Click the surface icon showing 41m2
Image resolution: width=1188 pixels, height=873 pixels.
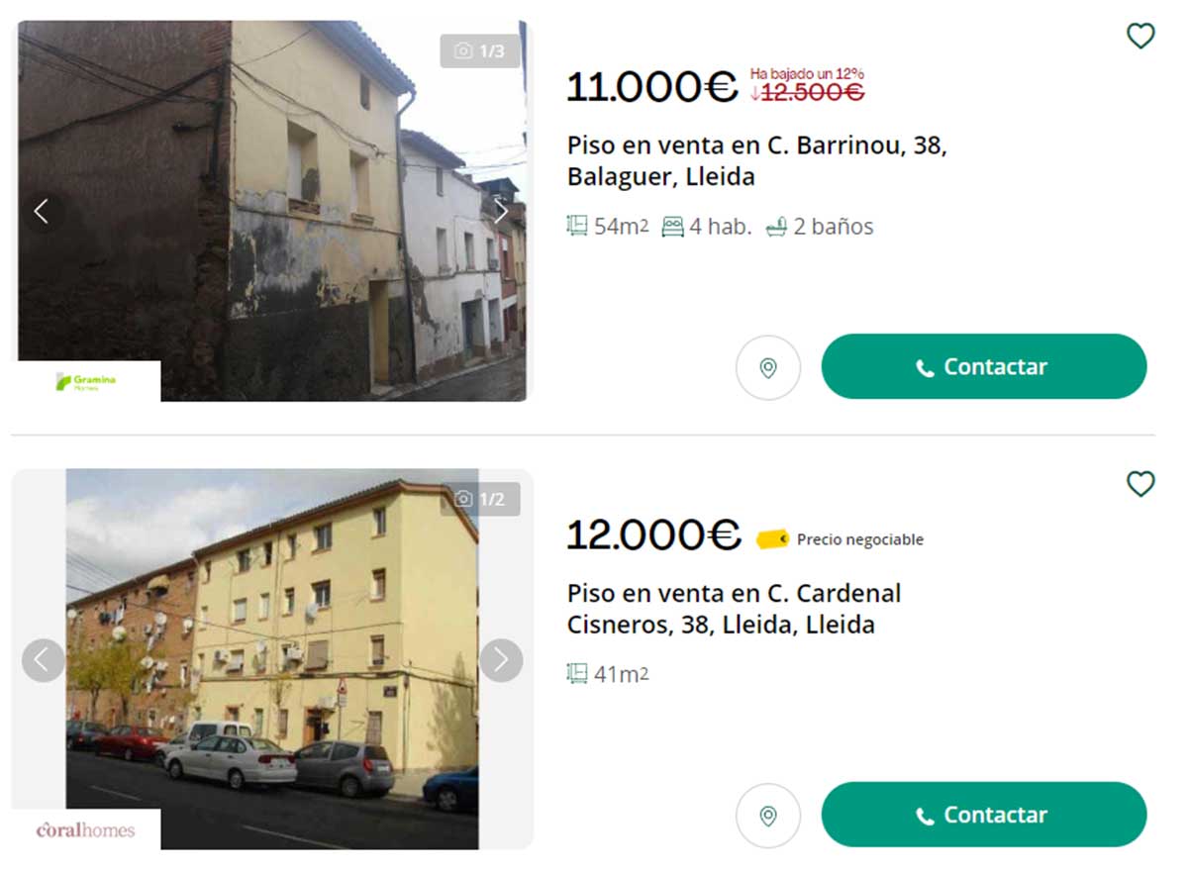(x=577, y=673)
